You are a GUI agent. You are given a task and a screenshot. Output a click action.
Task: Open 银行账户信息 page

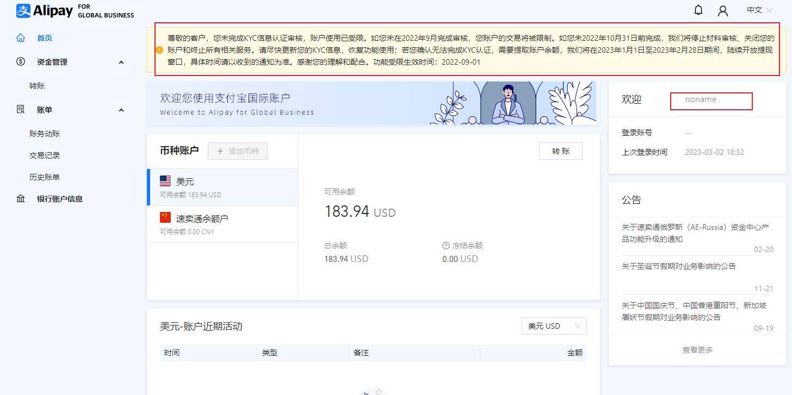[60, 199]
